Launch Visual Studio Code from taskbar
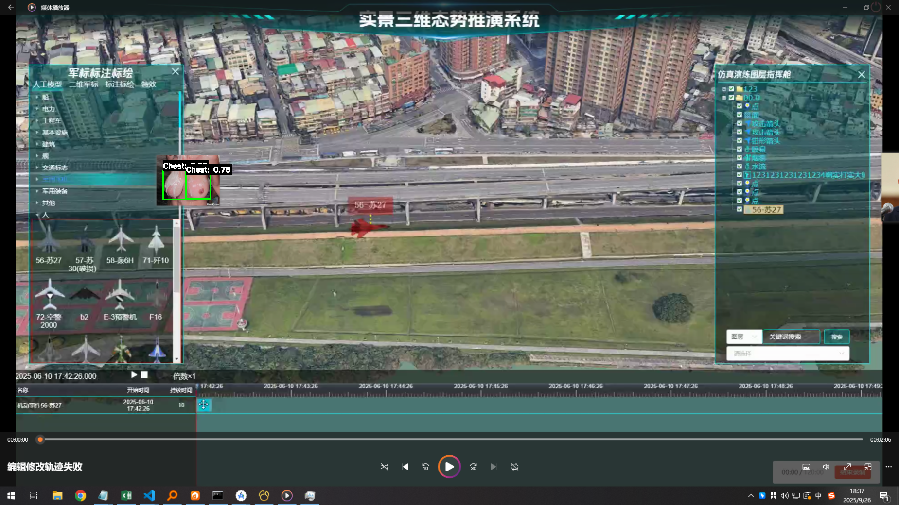 (x=149, y=495)
